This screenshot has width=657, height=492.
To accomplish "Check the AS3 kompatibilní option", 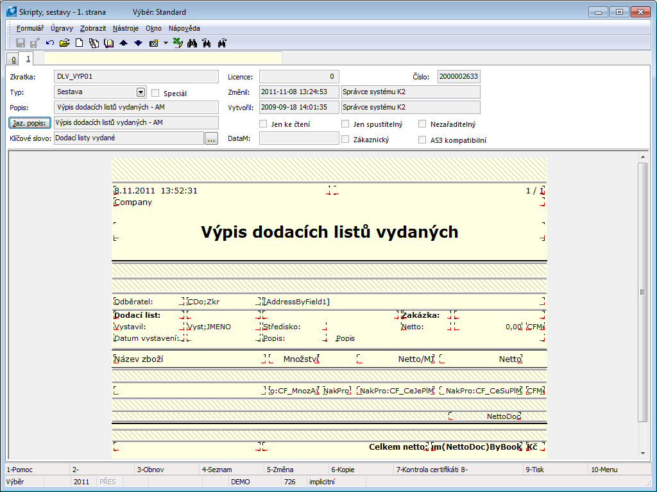I will click(422, 139).
